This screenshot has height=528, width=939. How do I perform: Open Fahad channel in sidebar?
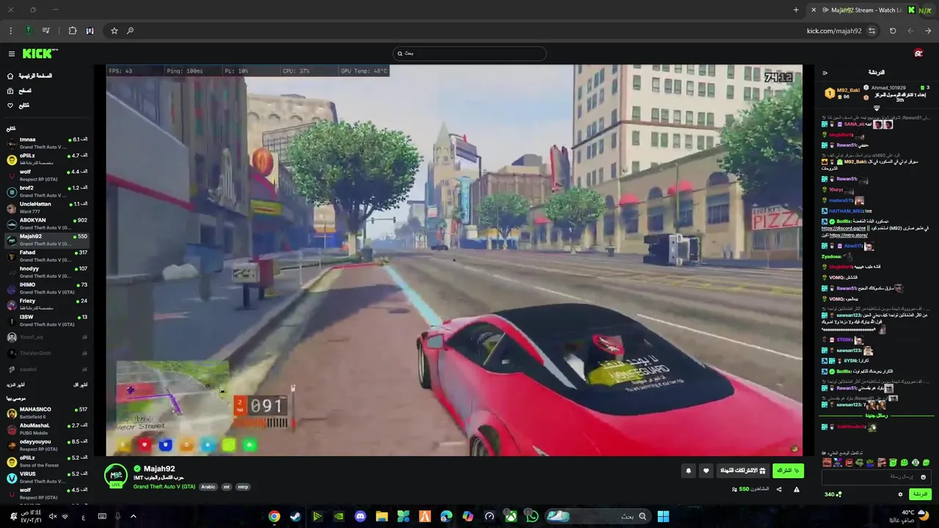coord(47,256)
